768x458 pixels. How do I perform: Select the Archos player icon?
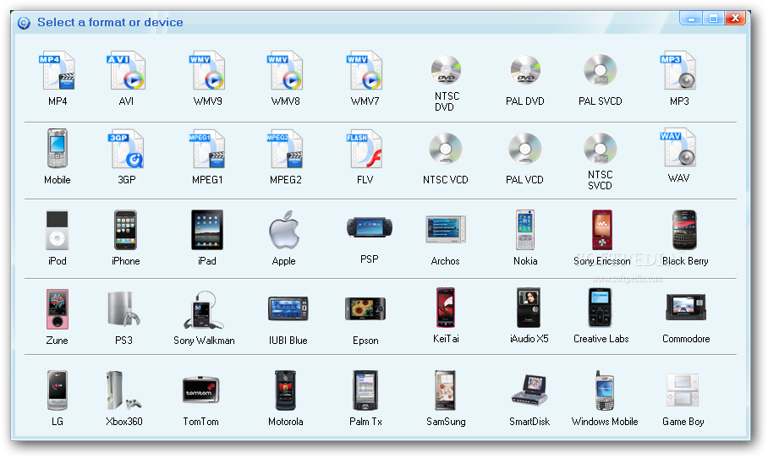[x=446, y=229]
